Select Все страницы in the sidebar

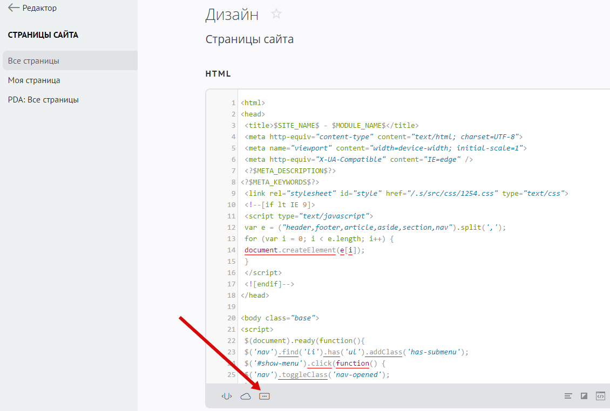tap(33, 61)
